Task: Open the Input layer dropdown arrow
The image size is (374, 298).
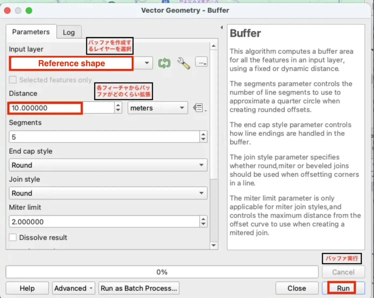Action: coord(147,63)
